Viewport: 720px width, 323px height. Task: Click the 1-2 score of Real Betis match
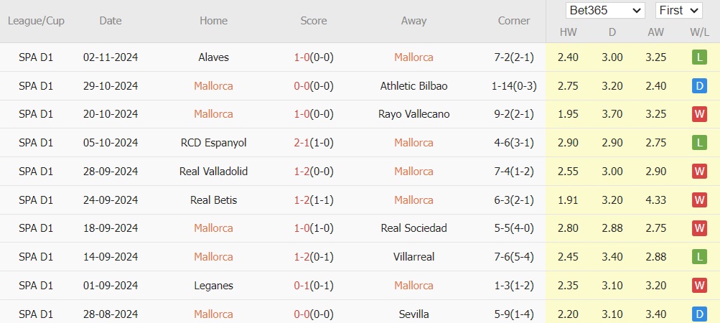point(301,200)
